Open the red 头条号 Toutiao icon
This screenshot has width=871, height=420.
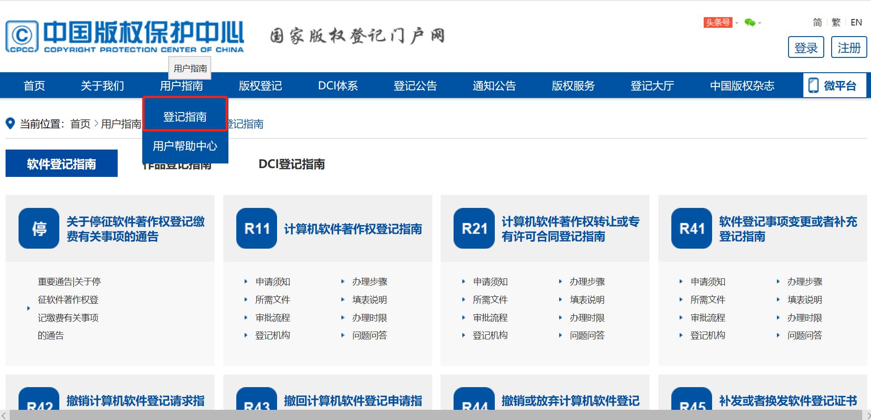718,22
